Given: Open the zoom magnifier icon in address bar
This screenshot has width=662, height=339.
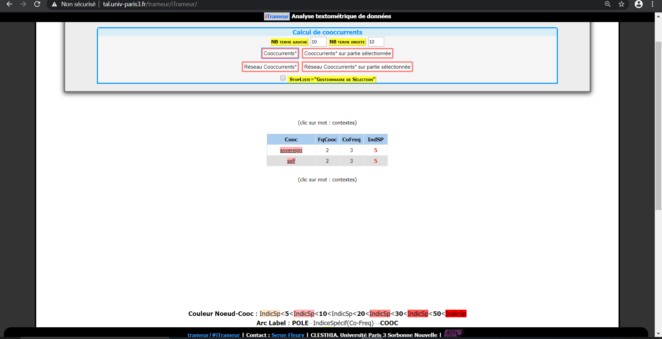Looking at the screenshot, I should click(608, 4).
